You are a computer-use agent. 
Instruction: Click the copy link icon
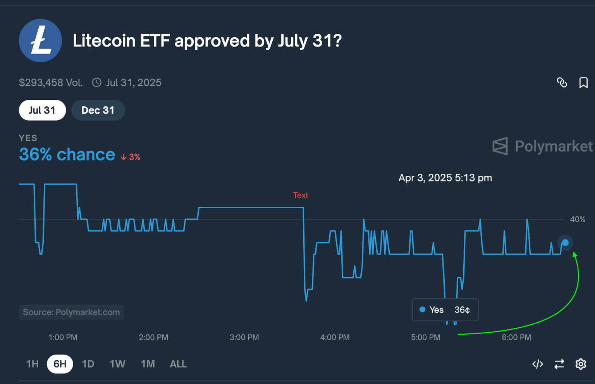coord(562,83)
